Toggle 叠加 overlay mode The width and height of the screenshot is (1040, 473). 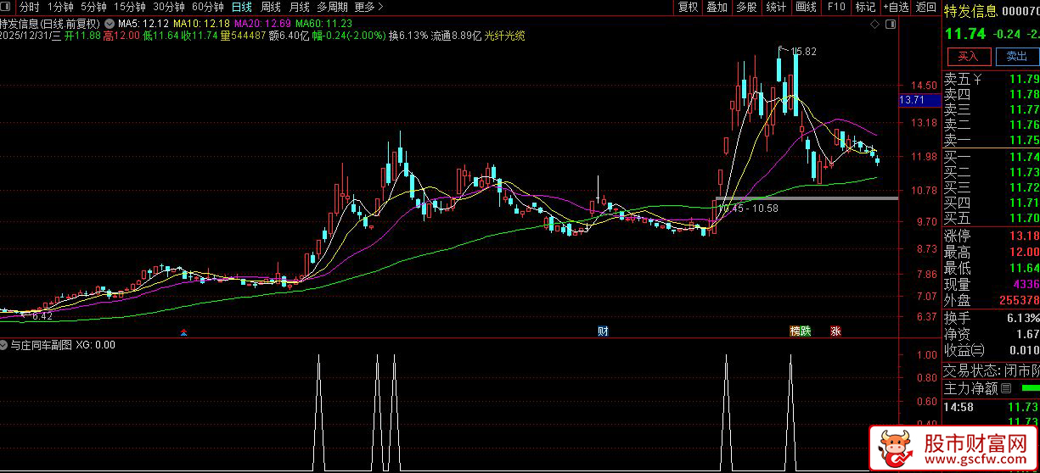(717, 7)
